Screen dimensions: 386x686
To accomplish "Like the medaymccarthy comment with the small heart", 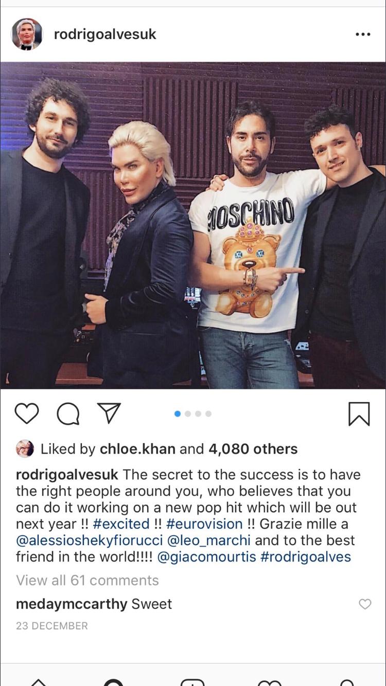I will click(x=365, y=604).
